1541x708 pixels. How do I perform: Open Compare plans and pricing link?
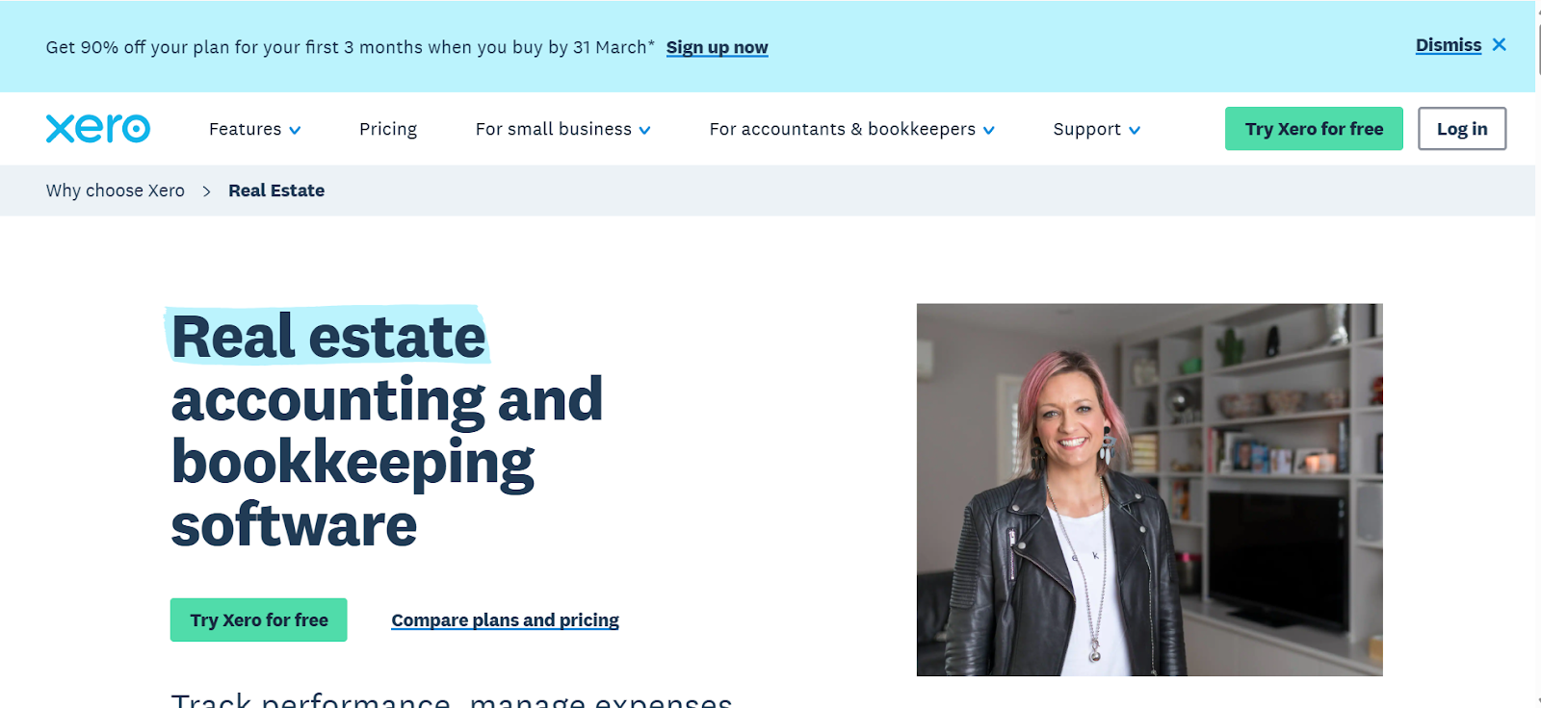coord(505,620)
